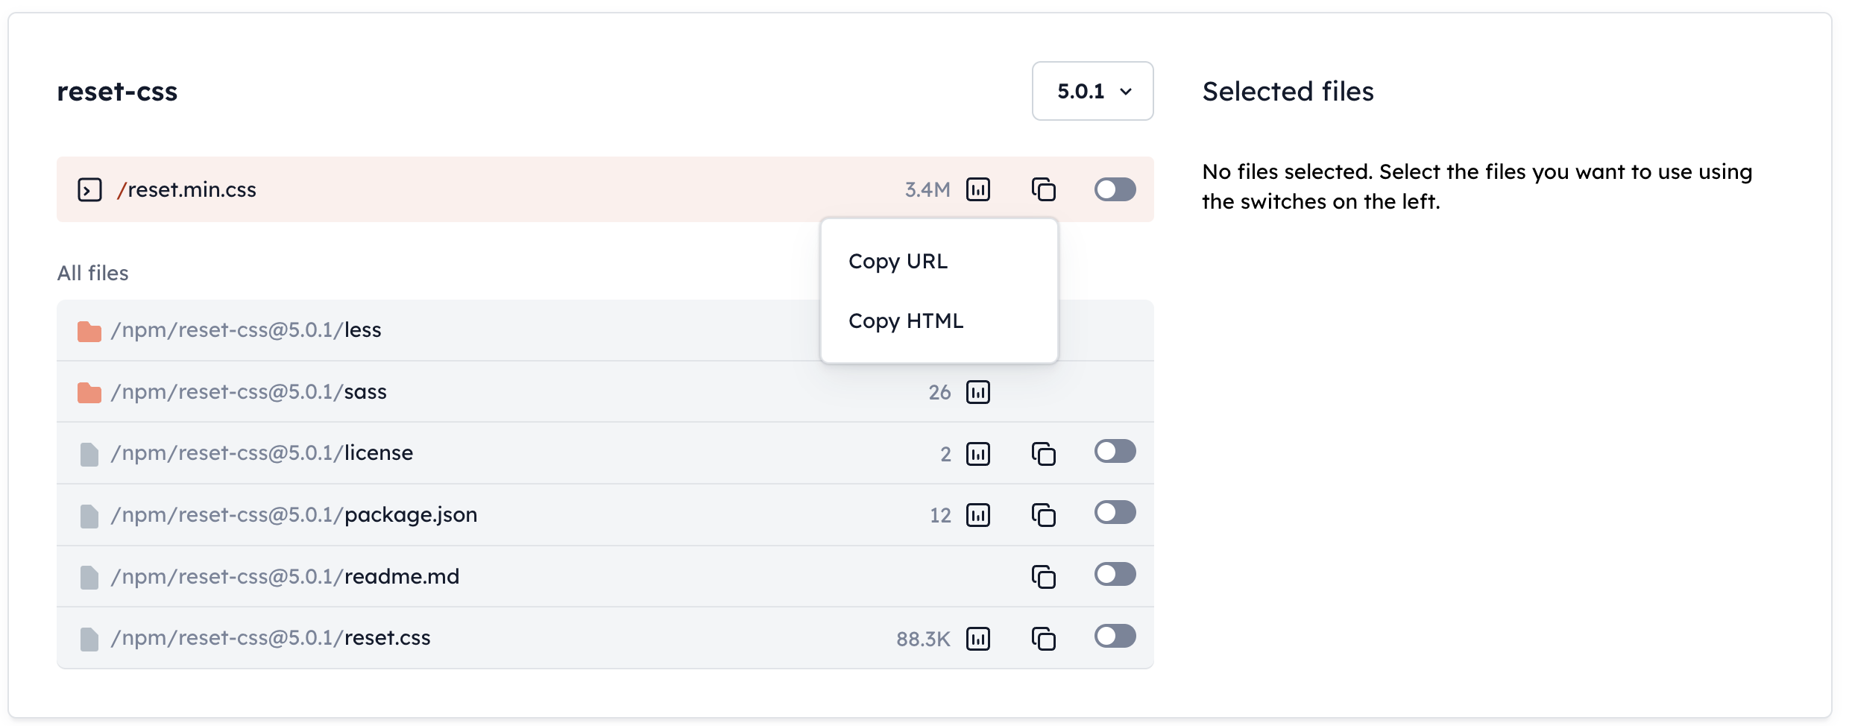Open stats icon for reset.css
This screenshot has width=1852, height=726.
pyautogui.click(x=977, y=638)
